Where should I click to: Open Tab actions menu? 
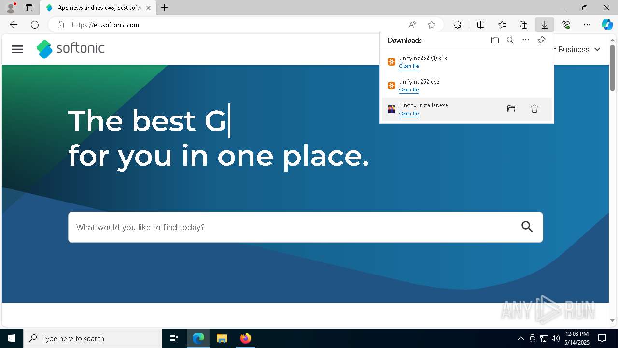tap(29, 8)
